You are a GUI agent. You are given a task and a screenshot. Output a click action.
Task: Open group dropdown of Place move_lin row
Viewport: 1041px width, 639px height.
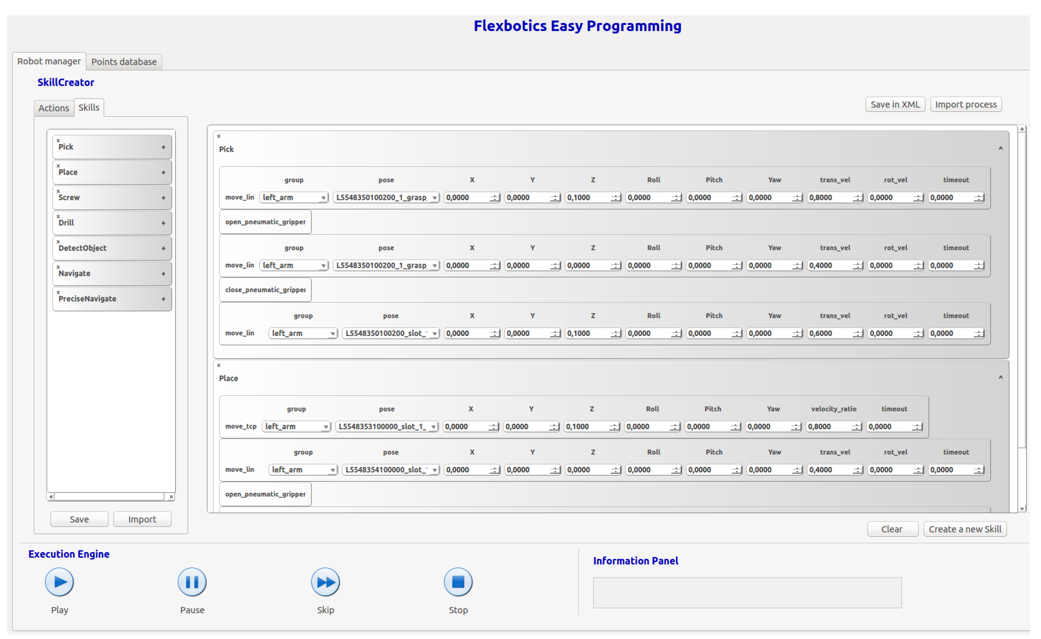[x=303, y=469]
